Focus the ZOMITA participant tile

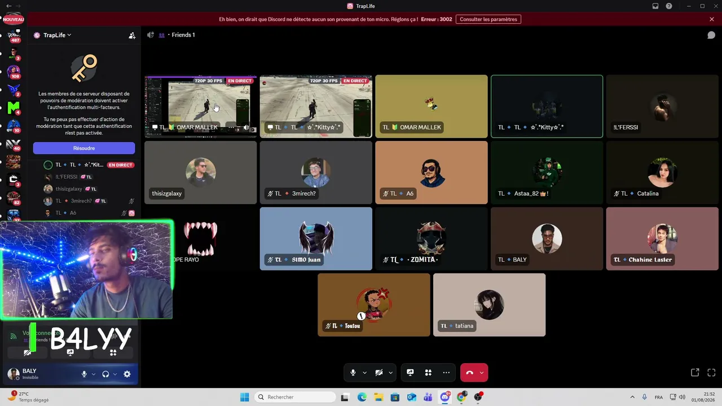432,239
